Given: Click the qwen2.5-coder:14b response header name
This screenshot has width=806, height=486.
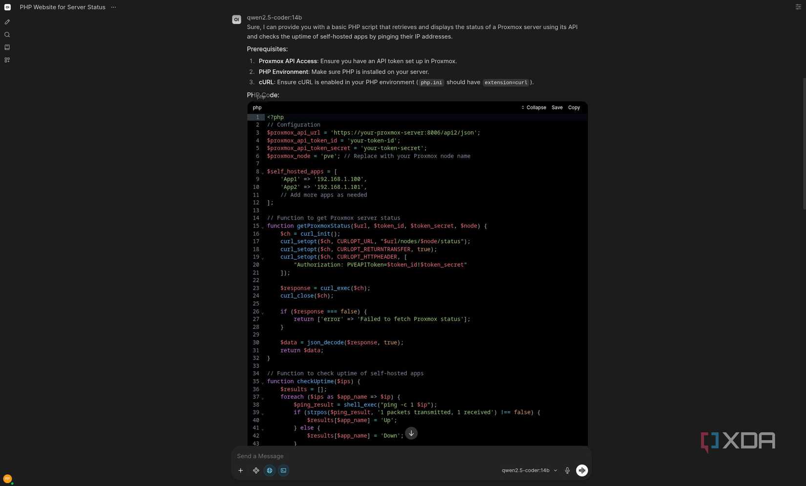Looking at the screenshot, I should pos(274,18).
